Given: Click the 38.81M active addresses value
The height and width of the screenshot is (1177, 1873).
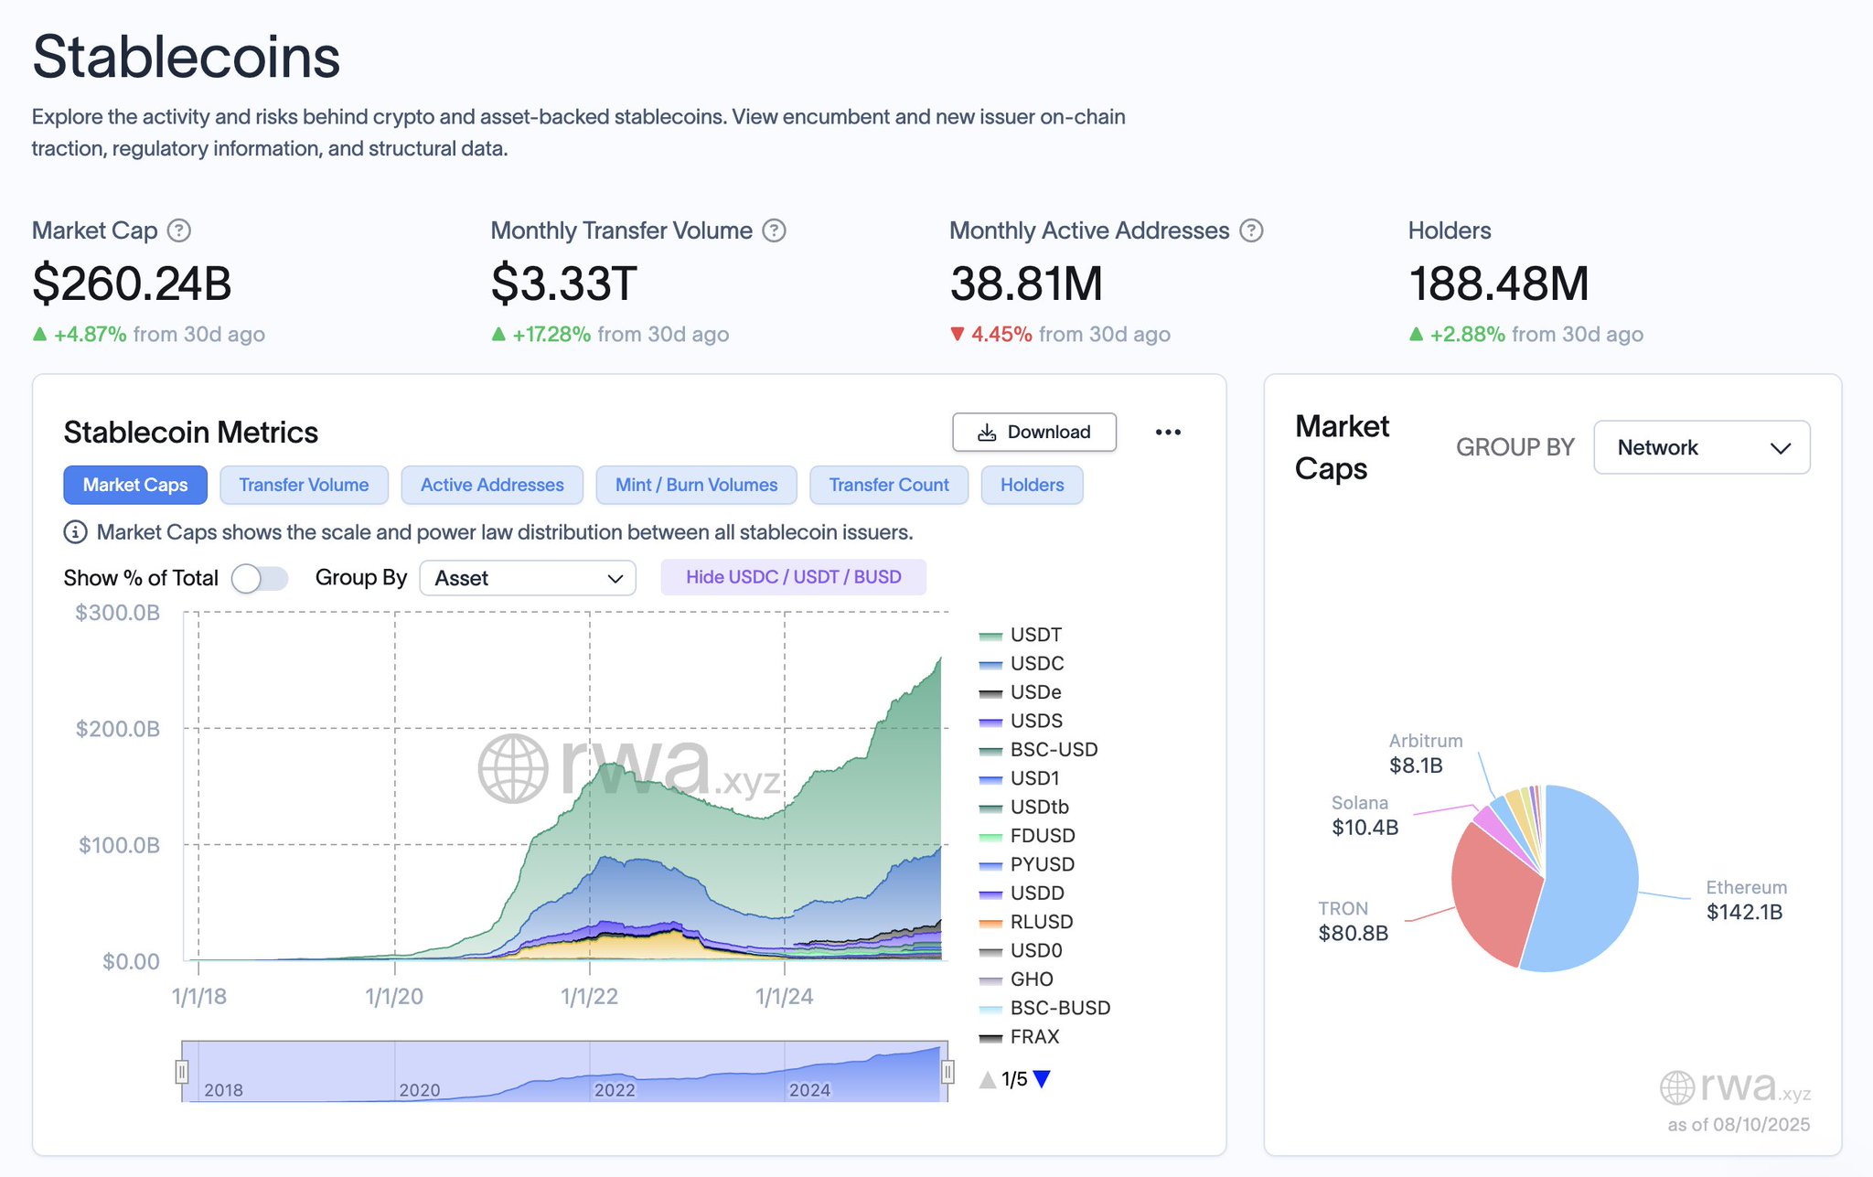Looking at the screenshot, I should coord(1026,284).
